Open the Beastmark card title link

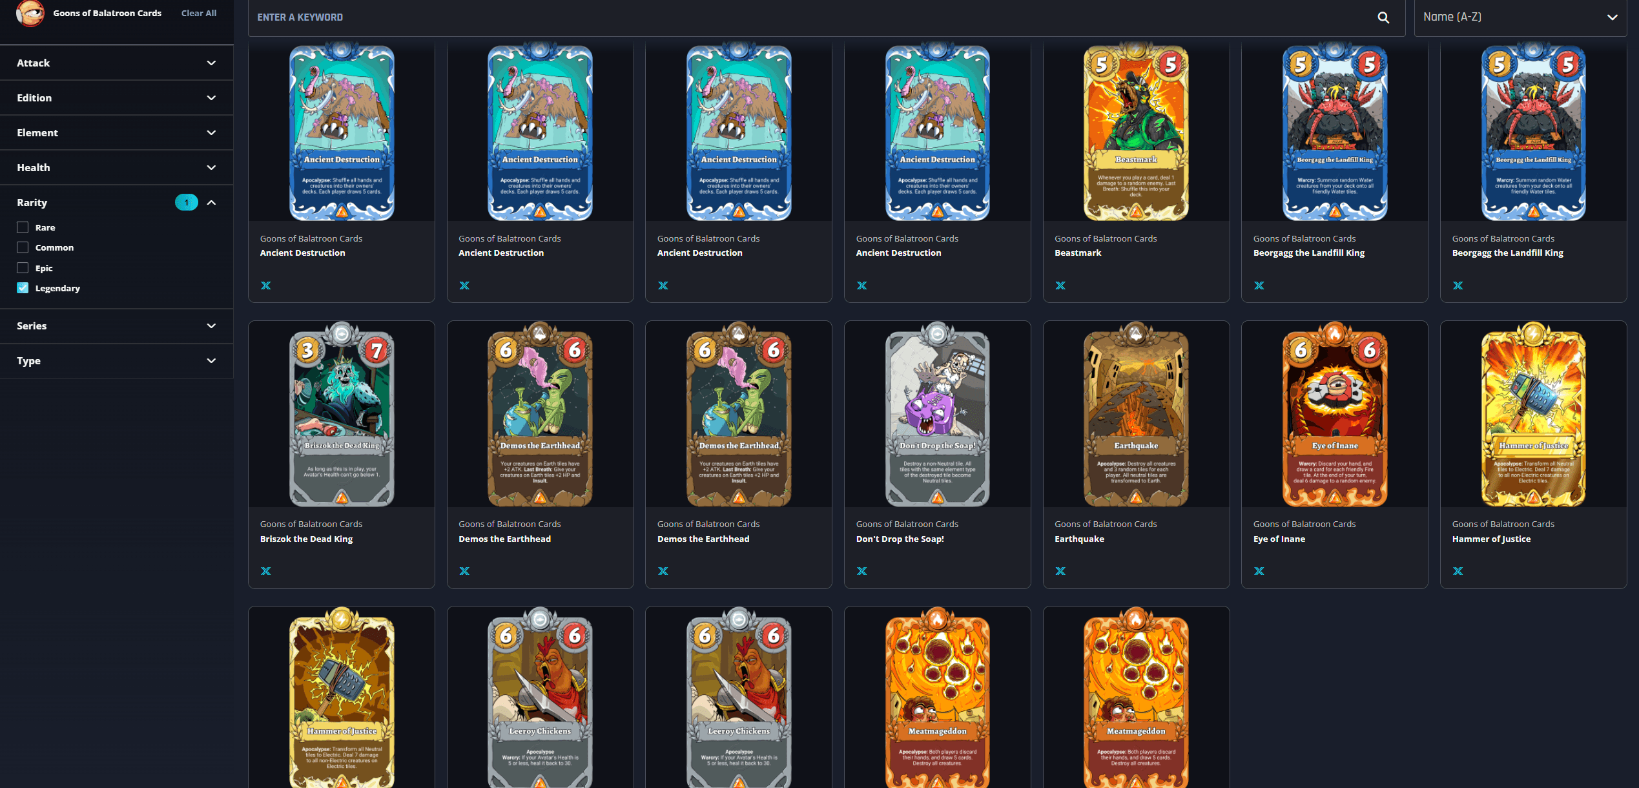[x=1078, y=253]
